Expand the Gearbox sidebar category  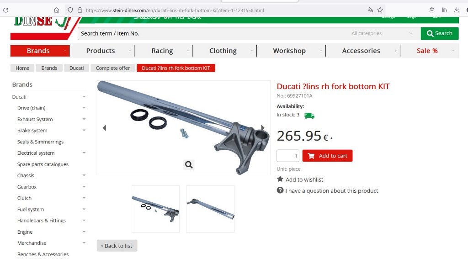tap(84, 187)
